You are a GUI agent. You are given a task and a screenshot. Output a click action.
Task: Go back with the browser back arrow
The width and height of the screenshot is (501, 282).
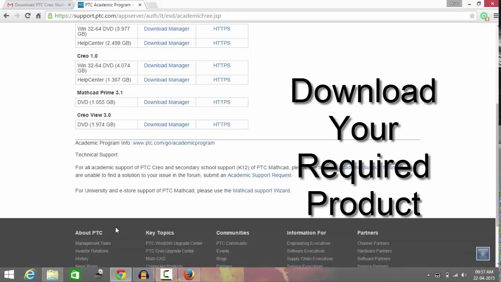[x=6, y=16]
